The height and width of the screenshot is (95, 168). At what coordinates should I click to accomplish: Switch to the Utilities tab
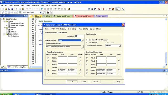98,29
